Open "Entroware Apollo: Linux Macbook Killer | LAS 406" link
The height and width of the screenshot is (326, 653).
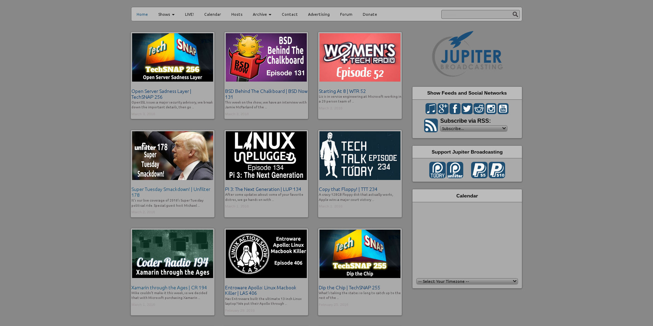(x=260, y=290)
